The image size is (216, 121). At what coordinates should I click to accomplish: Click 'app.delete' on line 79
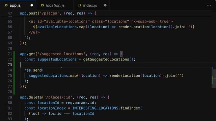tap(31, 97)
